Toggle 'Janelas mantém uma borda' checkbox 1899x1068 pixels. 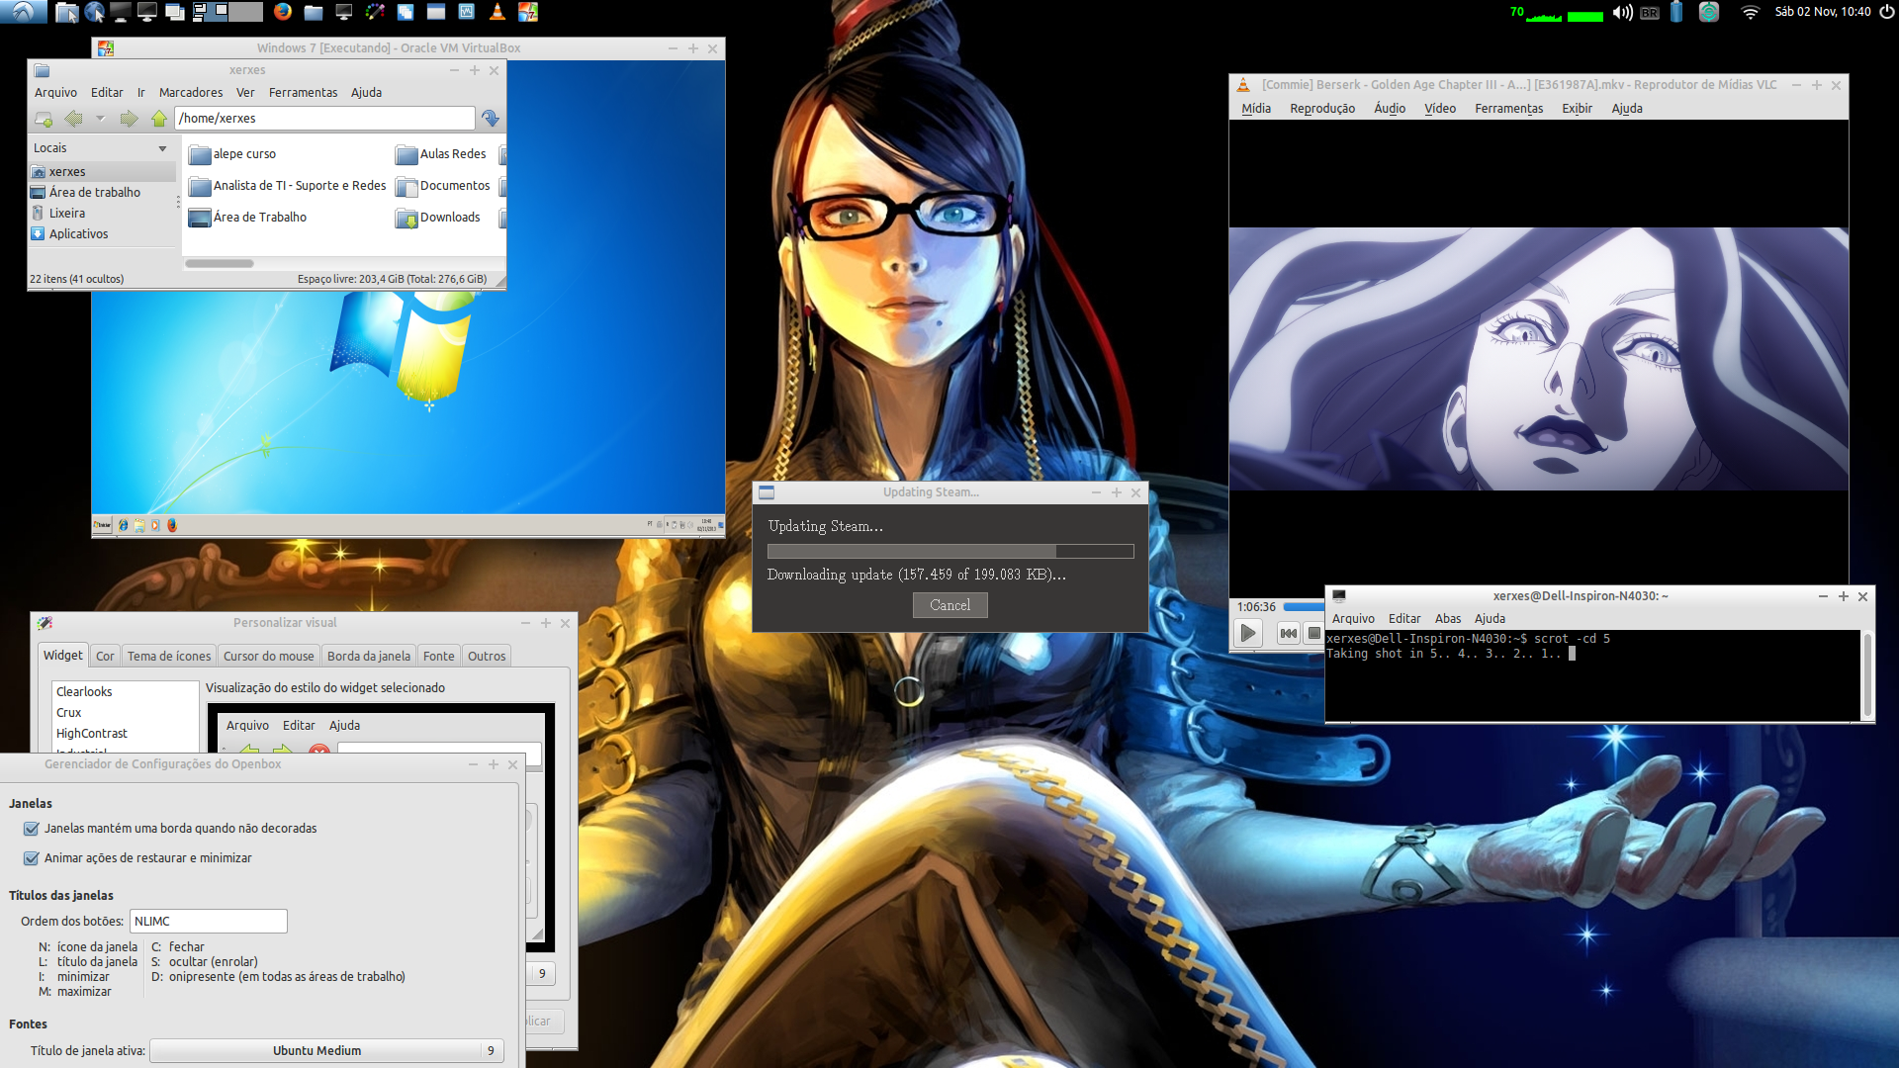coord(32,829)
